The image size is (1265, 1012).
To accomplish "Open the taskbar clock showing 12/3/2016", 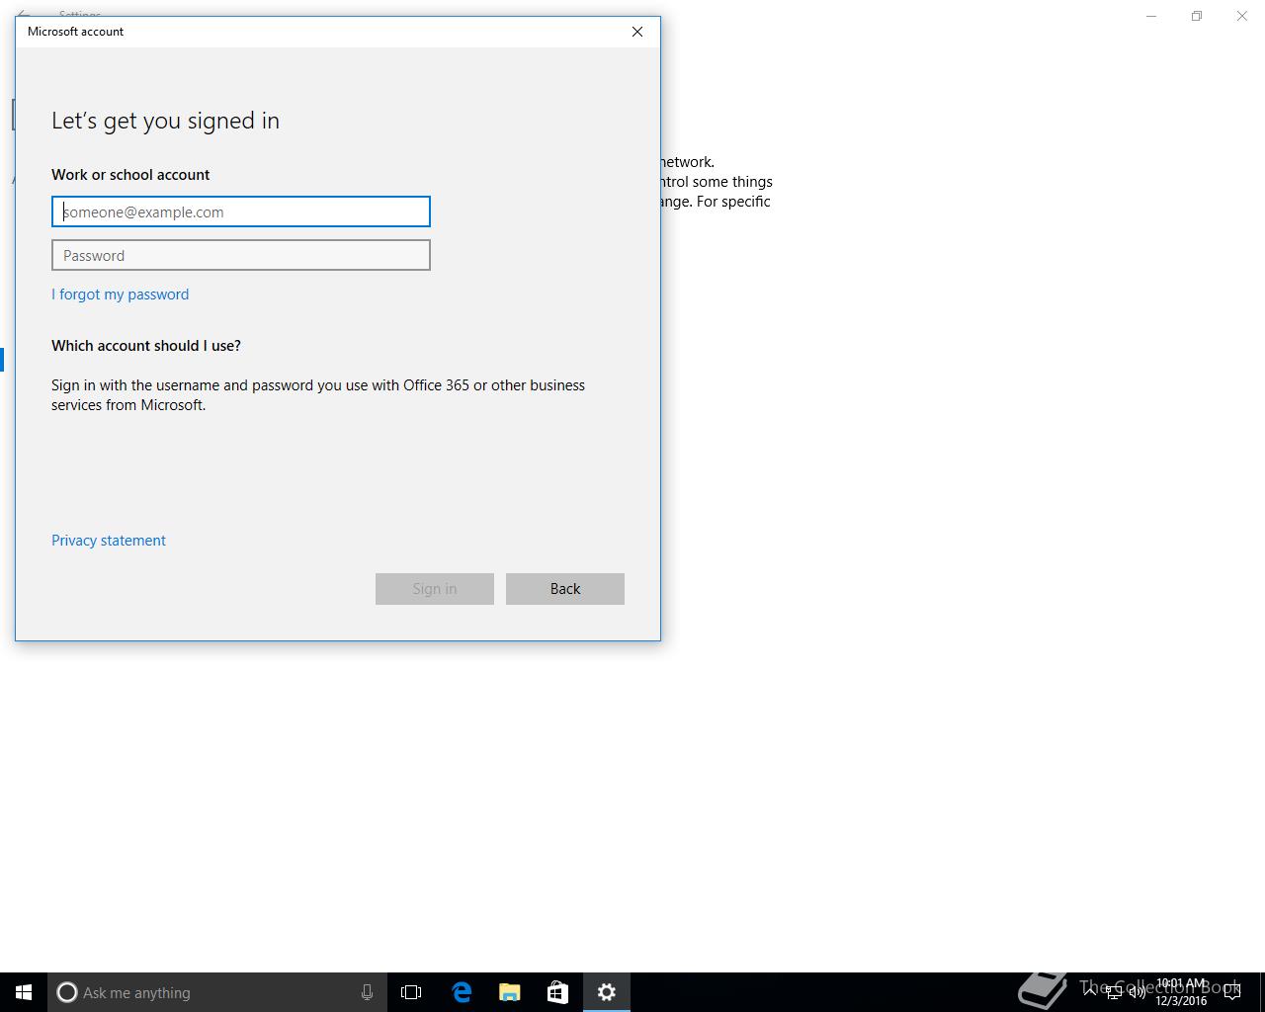I will [1181, 992].
